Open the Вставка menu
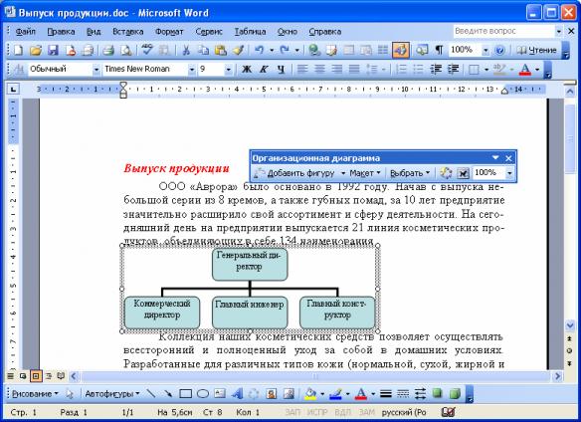Image resolution: width=581 pixels, height=422 pixels. [x=128, y=32]
